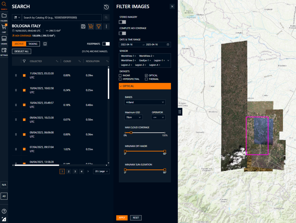
Task: Click the Apply filter button
Action: [122, 218]
